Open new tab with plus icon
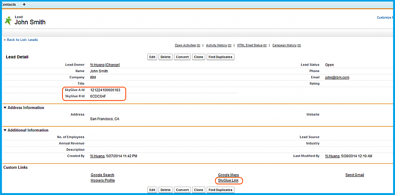The height and width of the screenshot is (195, 395). pyautogui.click(x=24, y=5)
